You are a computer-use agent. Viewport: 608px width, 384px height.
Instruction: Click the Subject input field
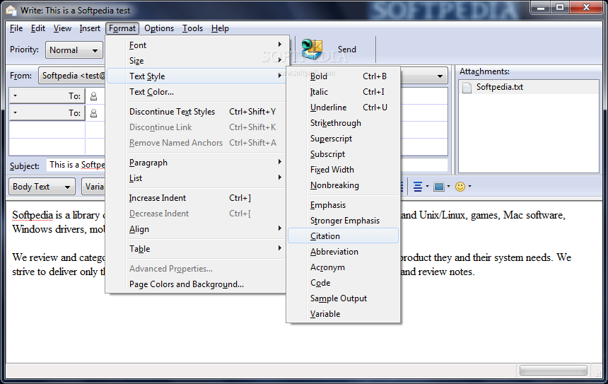tap(247, 165)
